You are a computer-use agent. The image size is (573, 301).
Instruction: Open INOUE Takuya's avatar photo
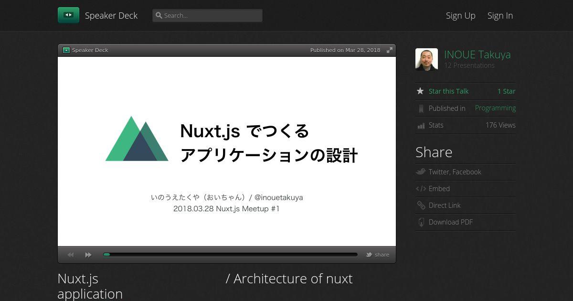pyautogui.click(x=426, y=59)
